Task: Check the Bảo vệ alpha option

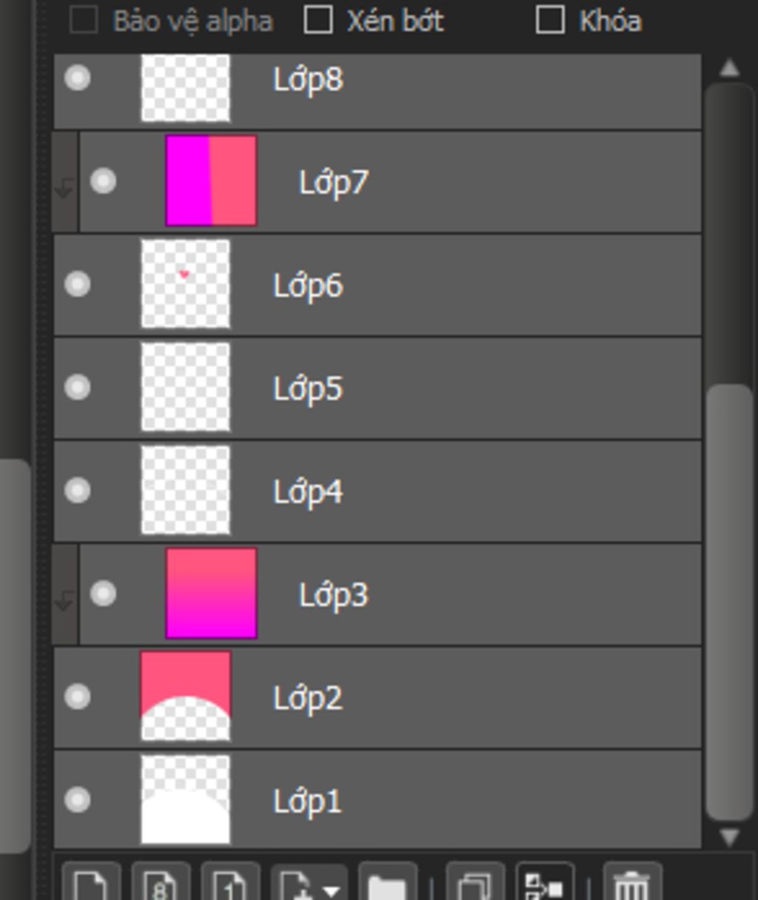Action: pyautogui.click(x=84, y=20)
